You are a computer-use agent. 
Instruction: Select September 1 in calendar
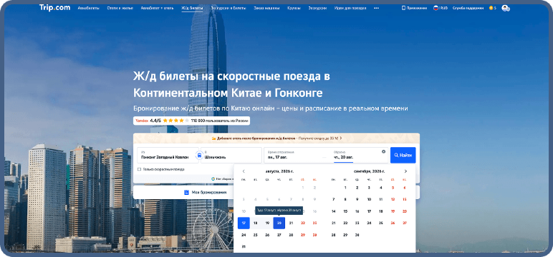click(x=345, y=188)
